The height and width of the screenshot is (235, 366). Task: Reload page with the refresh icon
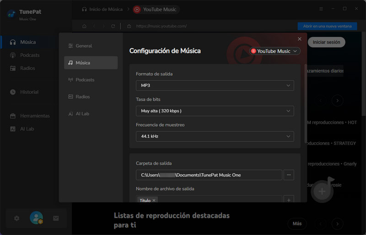(x=113, y=27)
